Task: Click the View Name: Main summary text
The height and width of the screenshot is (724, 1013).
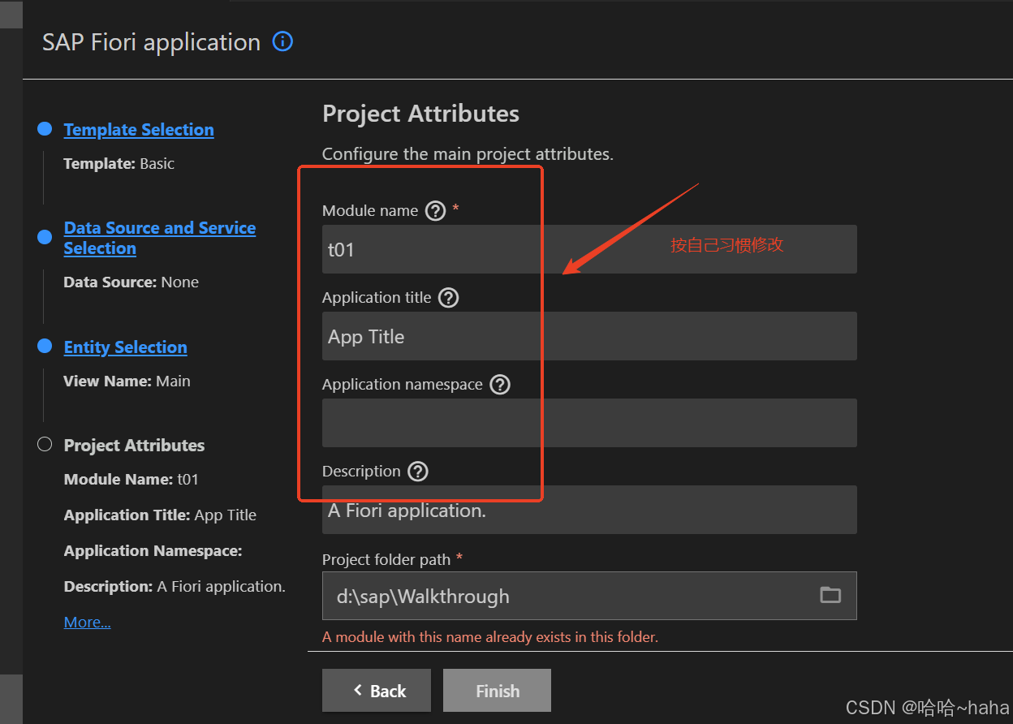Action: 127,381
